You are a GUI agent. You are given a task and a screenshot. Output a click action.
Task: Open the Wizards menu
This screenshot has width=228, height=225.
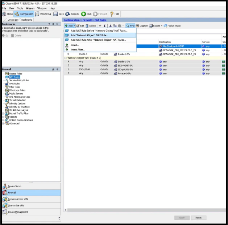tap(30, 8)
